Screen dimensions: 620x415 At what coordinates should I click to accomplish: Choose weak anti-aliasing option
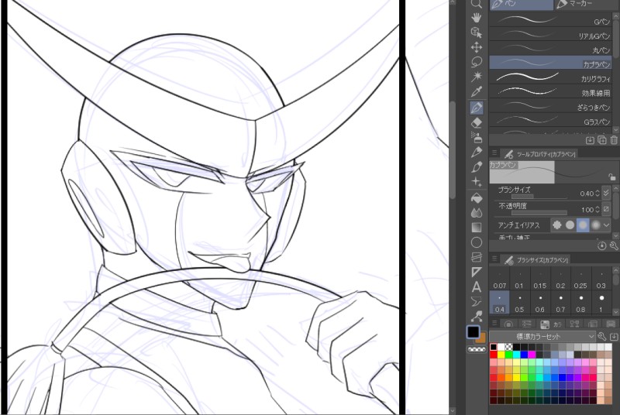click(570, 225)
